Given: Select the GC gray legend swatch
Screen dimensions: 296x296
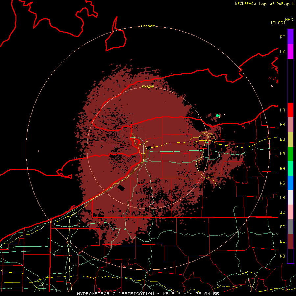Looking at the screenshot, I should [x=290, y=227].
